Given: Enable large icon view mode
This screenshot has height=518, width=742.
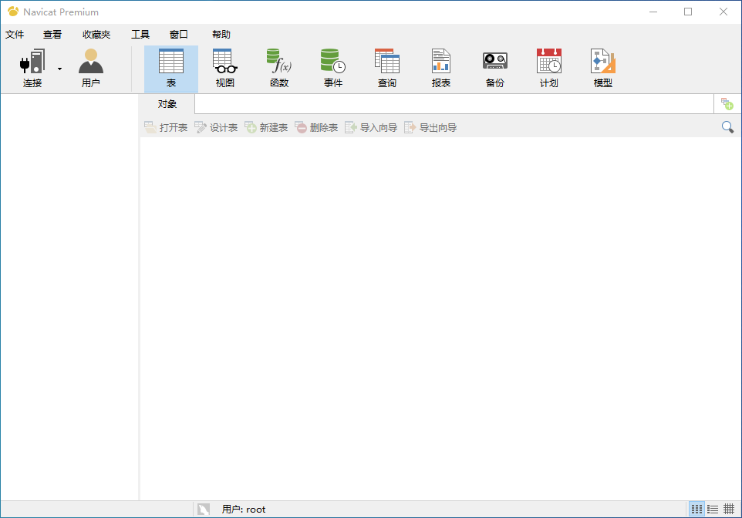Looking at the screenshot, I should pyautogui.click(x=696, y=509).
